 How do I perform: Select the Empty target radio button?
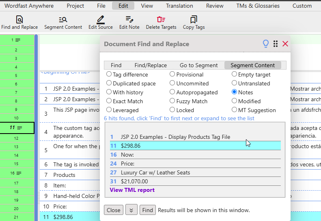tap(234, 74)
